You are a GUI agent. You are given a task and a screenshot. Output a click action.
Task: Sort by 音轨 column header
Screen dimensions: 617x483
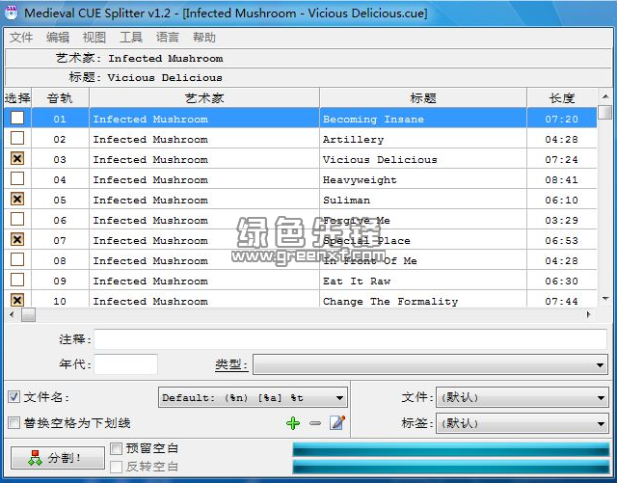[x=60, y=97]
